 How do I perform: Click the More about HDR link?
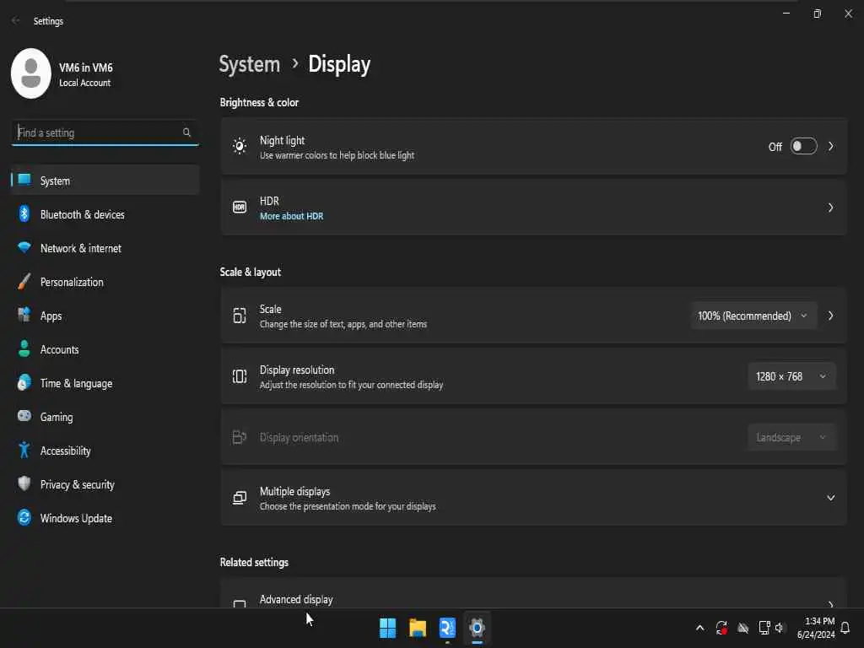point(291,216)
